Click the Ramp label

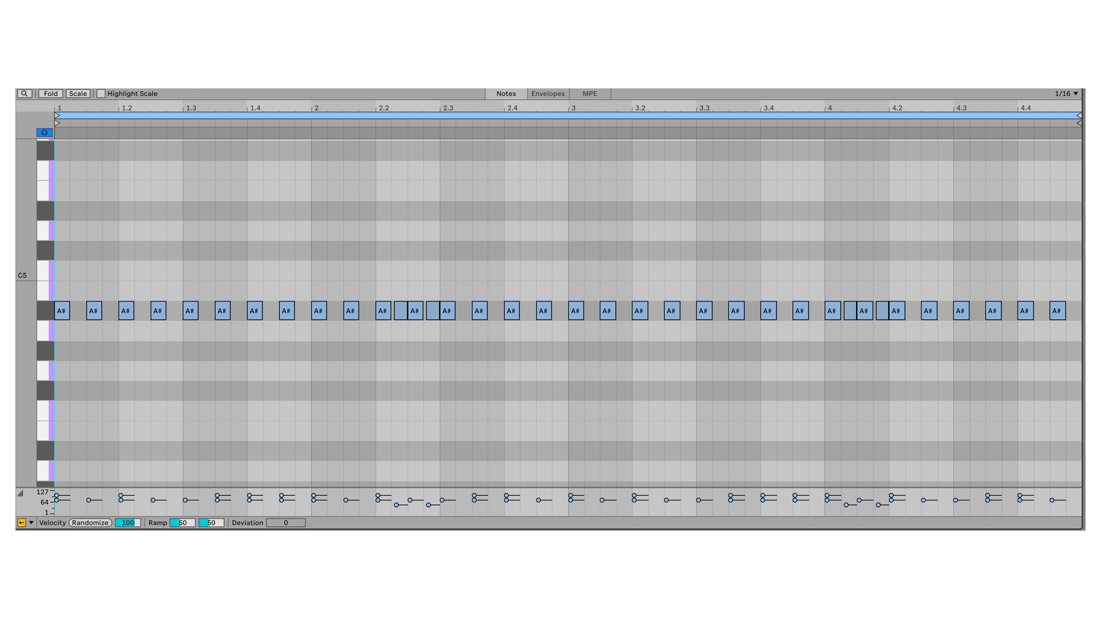pyautogui.click(x=158, y=523)
